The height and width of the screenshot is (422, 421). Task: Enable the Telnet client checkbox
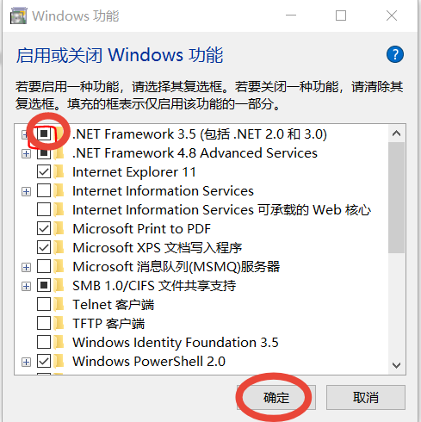point(44,304)
